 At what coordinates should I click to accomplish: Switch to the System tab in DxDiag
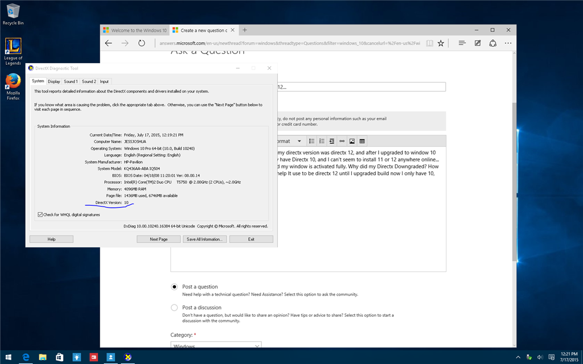(38, 81)
